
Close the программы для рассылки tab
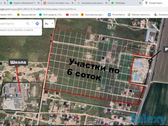[x=106, y=3]
